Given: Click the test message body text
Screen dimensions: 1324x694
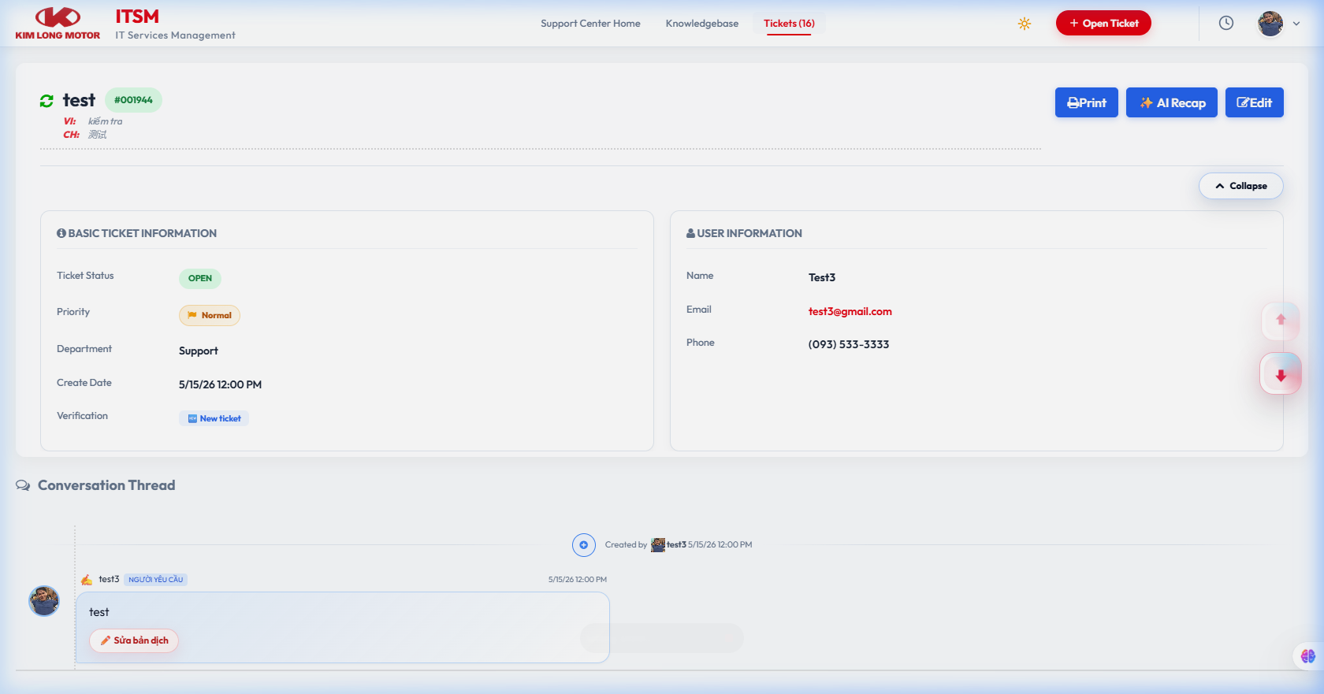Looking at the screenshot, I should tap(99, 612).
